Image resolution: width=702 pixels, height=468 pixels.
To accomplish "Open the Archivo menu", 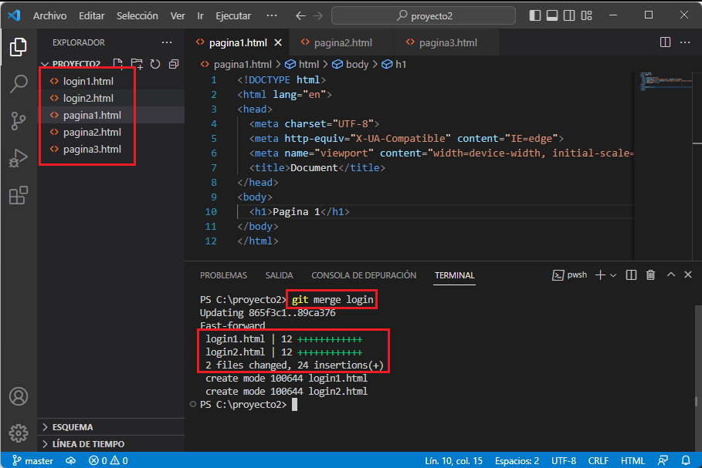I will (49, 15).
